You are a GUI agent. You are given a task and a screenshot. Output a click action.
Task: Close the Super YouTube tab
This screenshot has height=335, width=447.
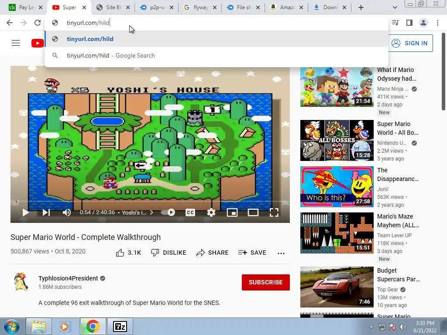point(84,7)
